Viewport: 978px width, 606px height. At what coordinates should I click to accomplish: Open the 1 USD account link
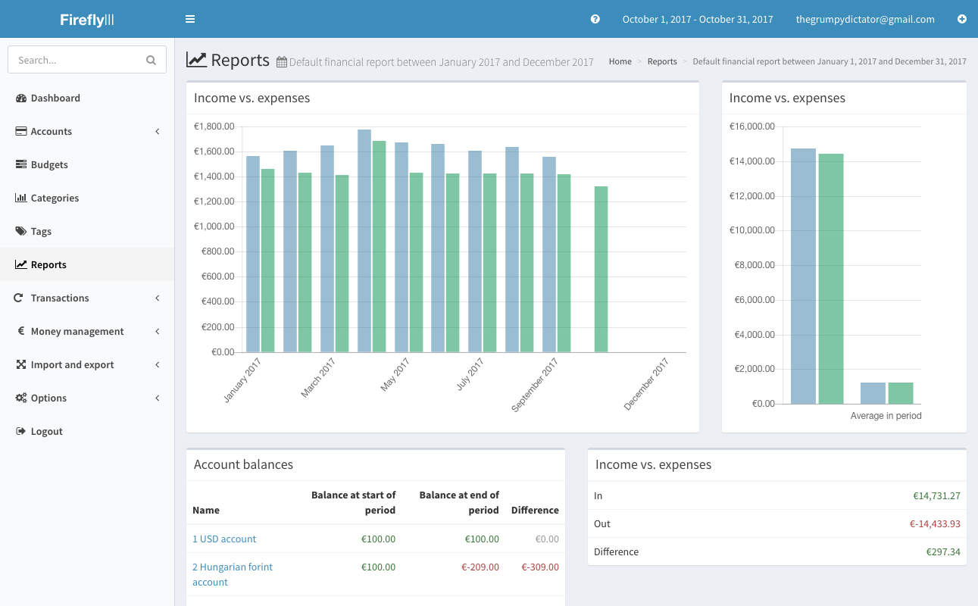224,539
